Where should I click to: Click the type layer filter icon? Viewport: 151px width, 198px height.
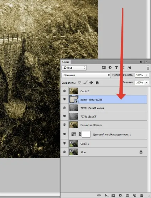(116, 68)
